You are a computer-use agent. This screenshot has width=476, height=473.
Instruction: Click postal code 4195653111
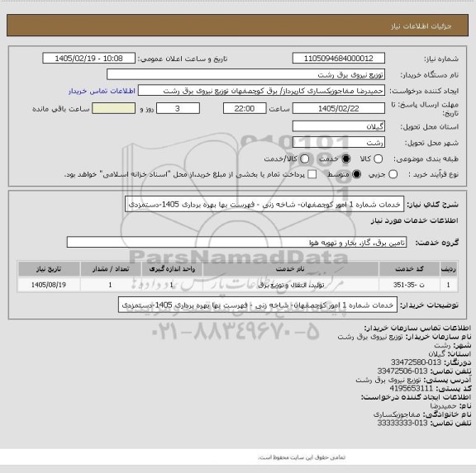pyautogui.click(x=411, y=389)
